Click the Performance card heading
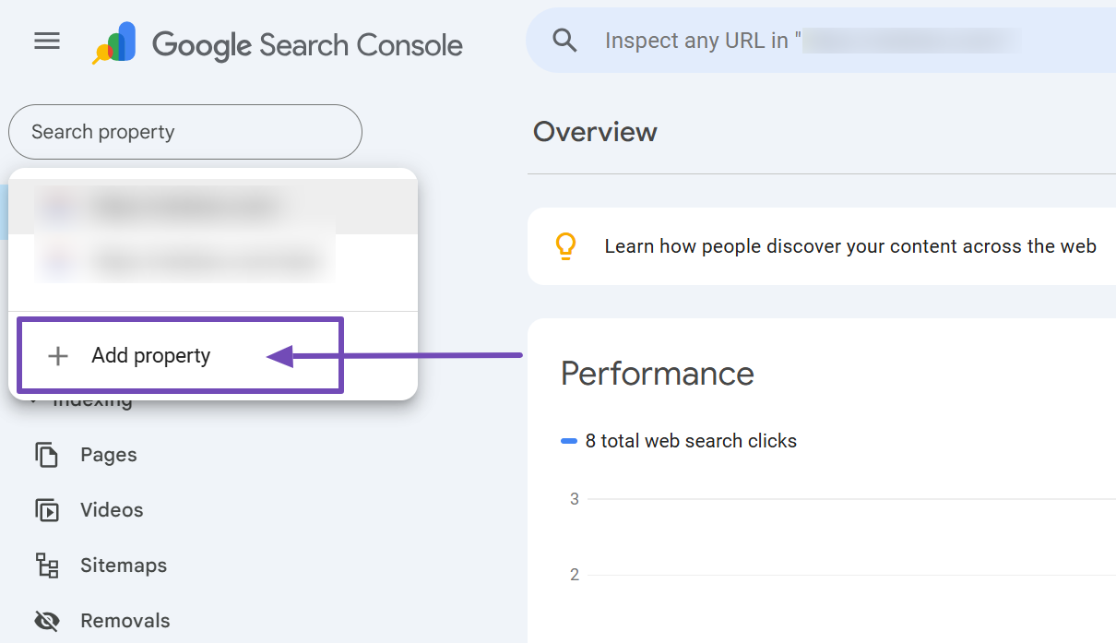The height and width of the screenshot is (643, 1116). (658, 374)
